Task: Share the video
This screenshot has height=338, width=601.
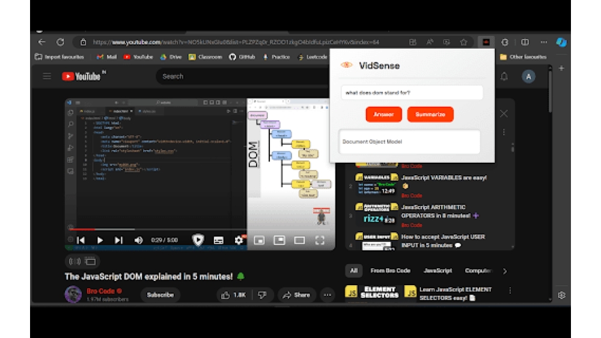Action: click(296, 295)
